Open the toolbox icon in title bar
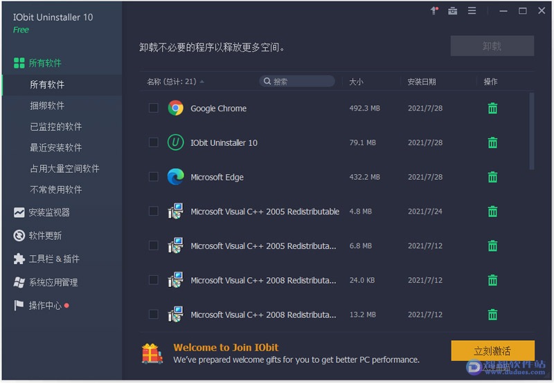This screenshot has height=383, width=554. click(453, 11)
